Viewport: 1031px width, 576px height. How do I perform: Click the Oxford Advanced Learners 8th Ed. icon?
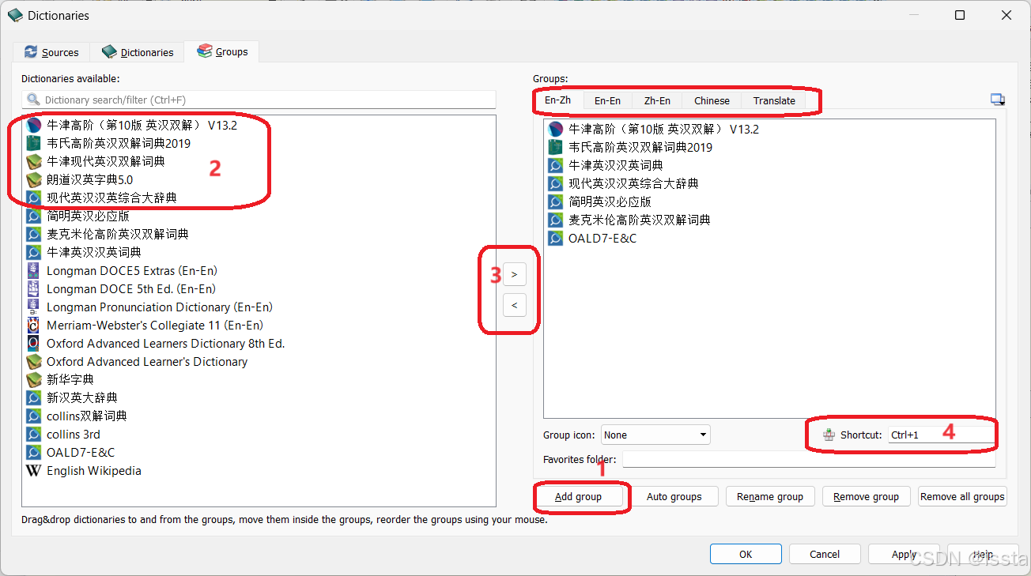[x=33, y=343]
